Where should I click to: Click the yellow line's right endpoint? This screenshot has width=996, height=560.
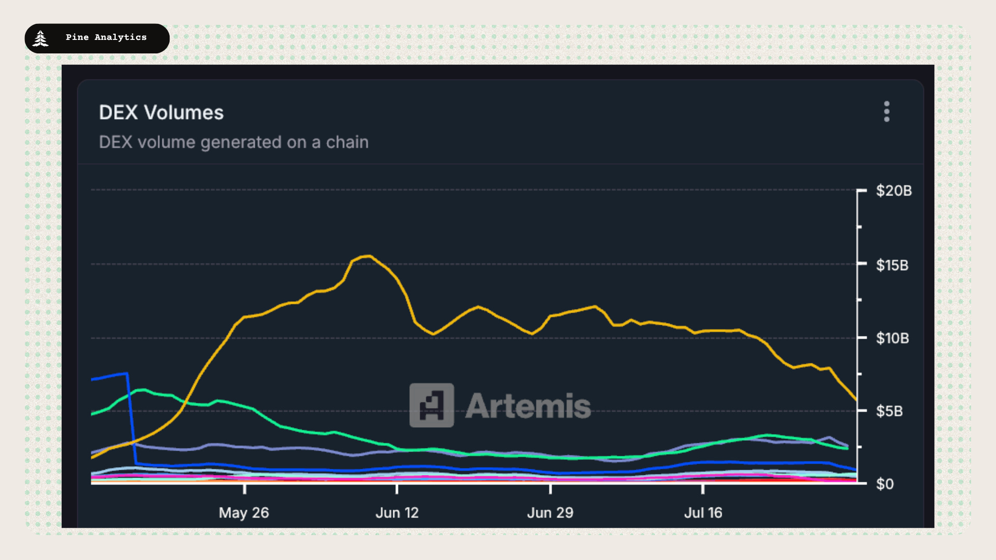click(x=856, y=399)
